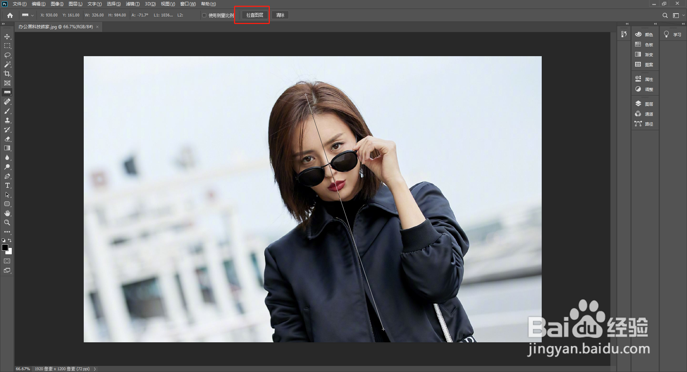Open the Edit Toolbar three-dots menu
This screenshot has width=687, height=372.
point(7,232)
